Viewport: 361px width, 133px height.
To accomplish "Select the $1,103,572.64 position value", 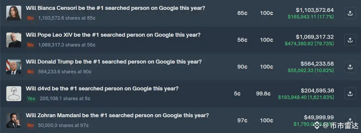I will tap(315, 10).
